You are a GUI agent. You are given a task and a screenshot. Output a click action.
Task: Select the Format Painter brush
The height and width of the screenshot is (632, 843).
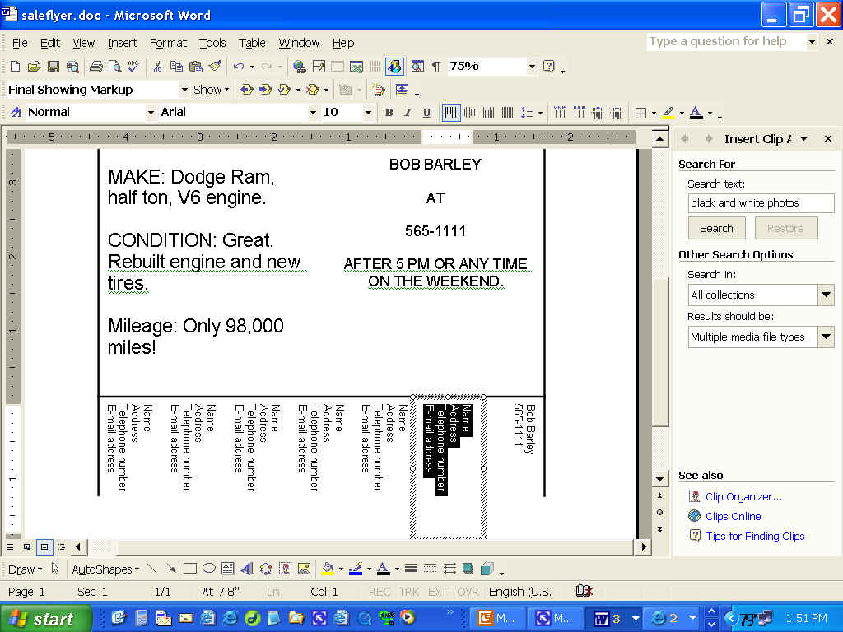[215, 67]
